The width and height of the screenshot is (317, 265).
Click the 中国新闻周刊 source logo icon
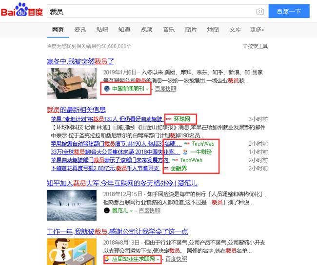106,89
